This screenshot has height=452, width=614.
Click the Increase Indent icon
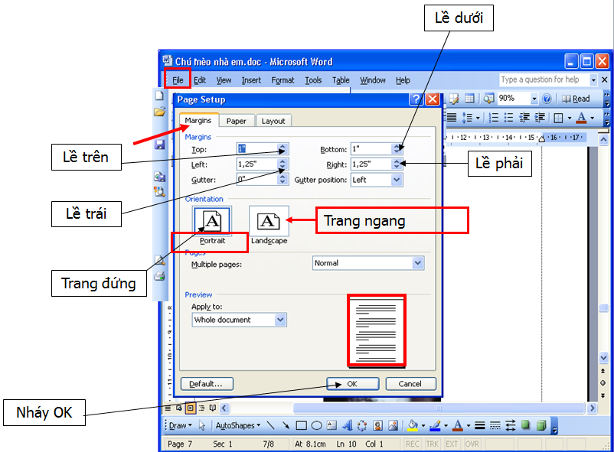[x=540, y=118]
